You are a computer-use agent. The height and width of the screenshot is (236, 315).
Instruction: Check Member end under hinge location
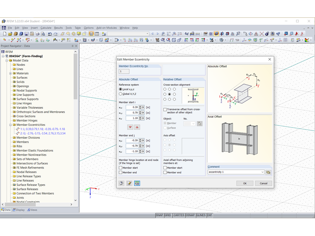click(121, 172)
